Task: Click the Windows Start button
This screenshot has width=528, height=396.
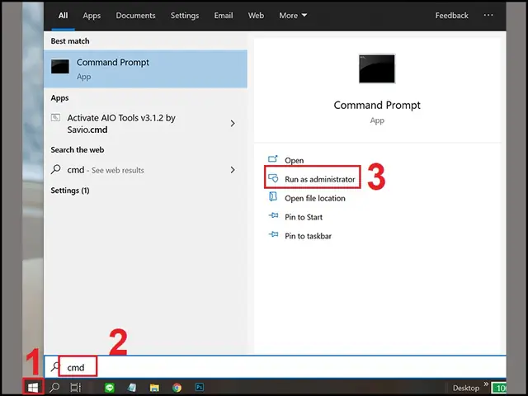Action: 33,388
